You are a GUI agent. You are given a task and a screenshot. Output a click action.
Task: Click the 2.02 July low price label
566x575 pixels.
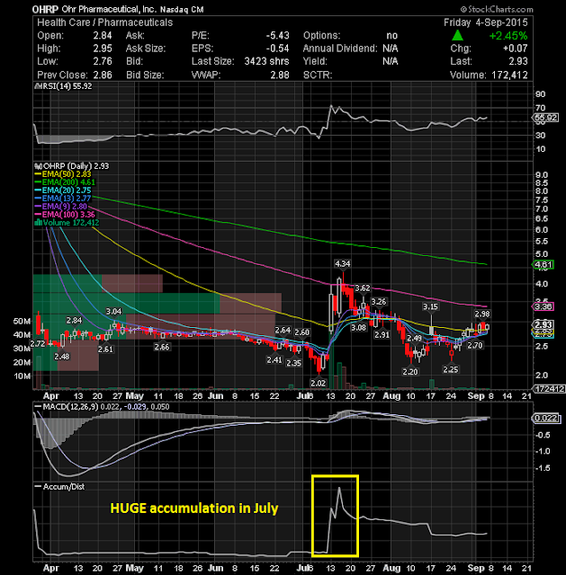pyautogui.click(x=318, y=384)
